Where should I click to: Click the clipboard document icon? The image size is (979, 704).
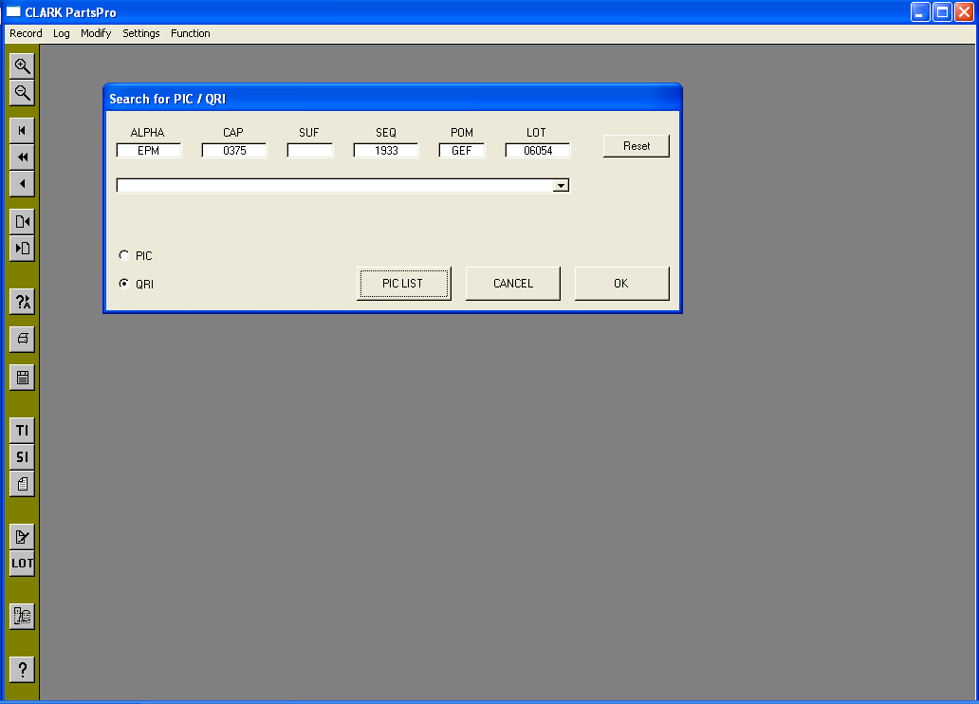tap(22, 484)
